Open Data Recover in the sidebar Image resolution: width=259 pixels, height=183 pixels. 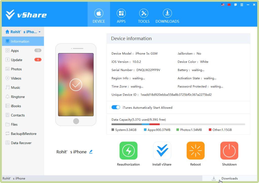(23, 143)
